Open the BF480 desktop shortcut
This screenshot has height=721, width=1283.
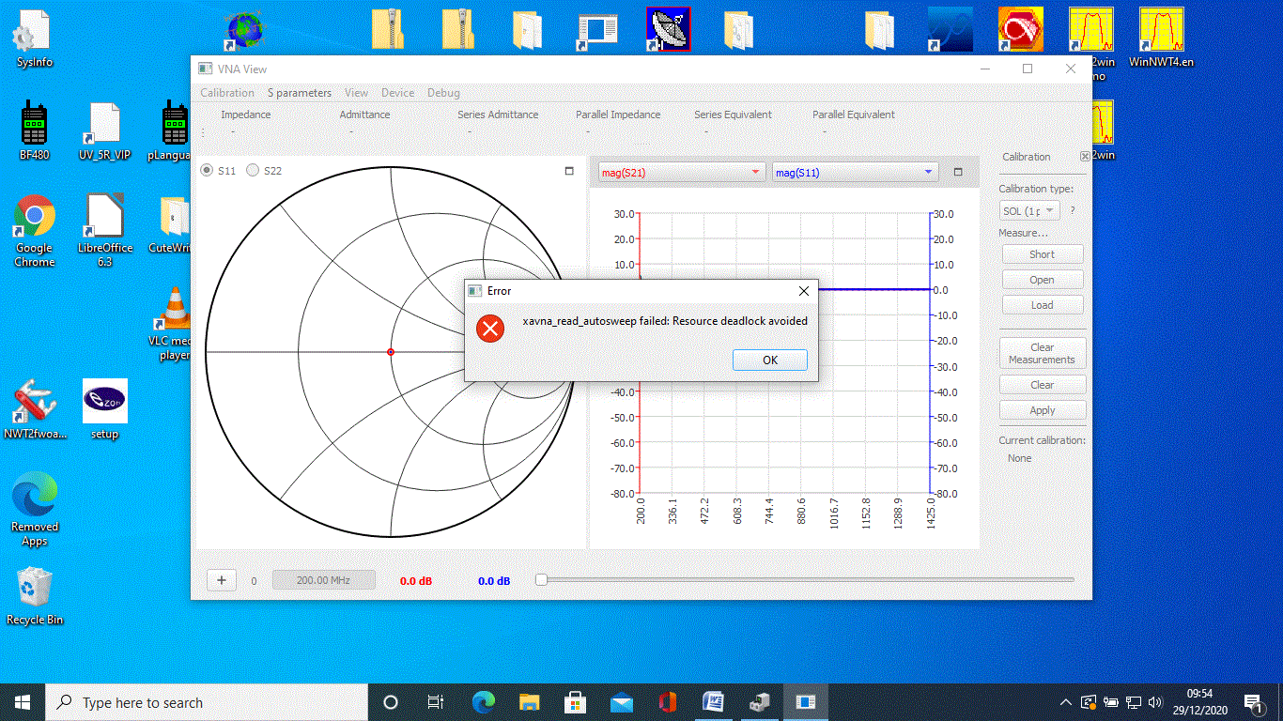coord(35,130)
